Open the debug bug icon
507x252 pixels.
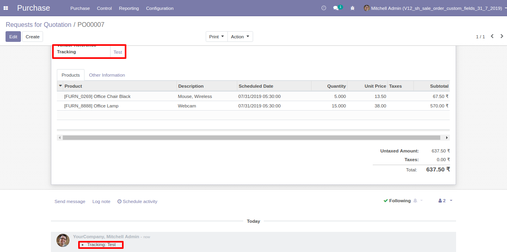tap(353, 8)
